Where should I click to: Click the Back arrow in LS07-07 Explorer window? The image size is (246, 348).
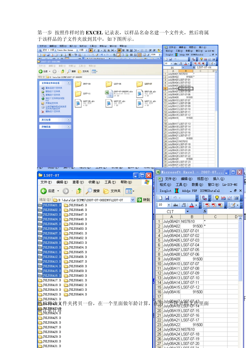tap(44, 191)
